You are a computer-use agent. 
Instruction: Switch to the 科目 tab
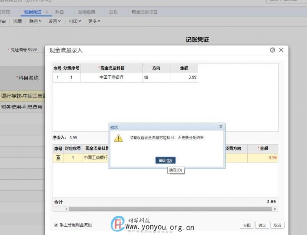59,12
